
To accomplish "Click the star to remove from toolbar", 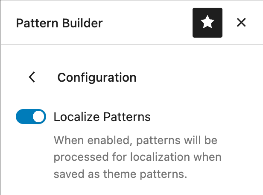I will click(x=207, y=23).
